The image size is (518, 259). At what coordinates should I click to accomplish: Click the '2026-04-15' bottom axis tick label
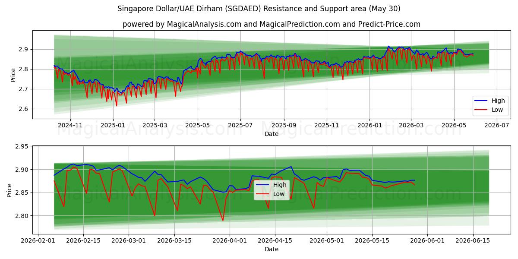click(x=275, y=240)
